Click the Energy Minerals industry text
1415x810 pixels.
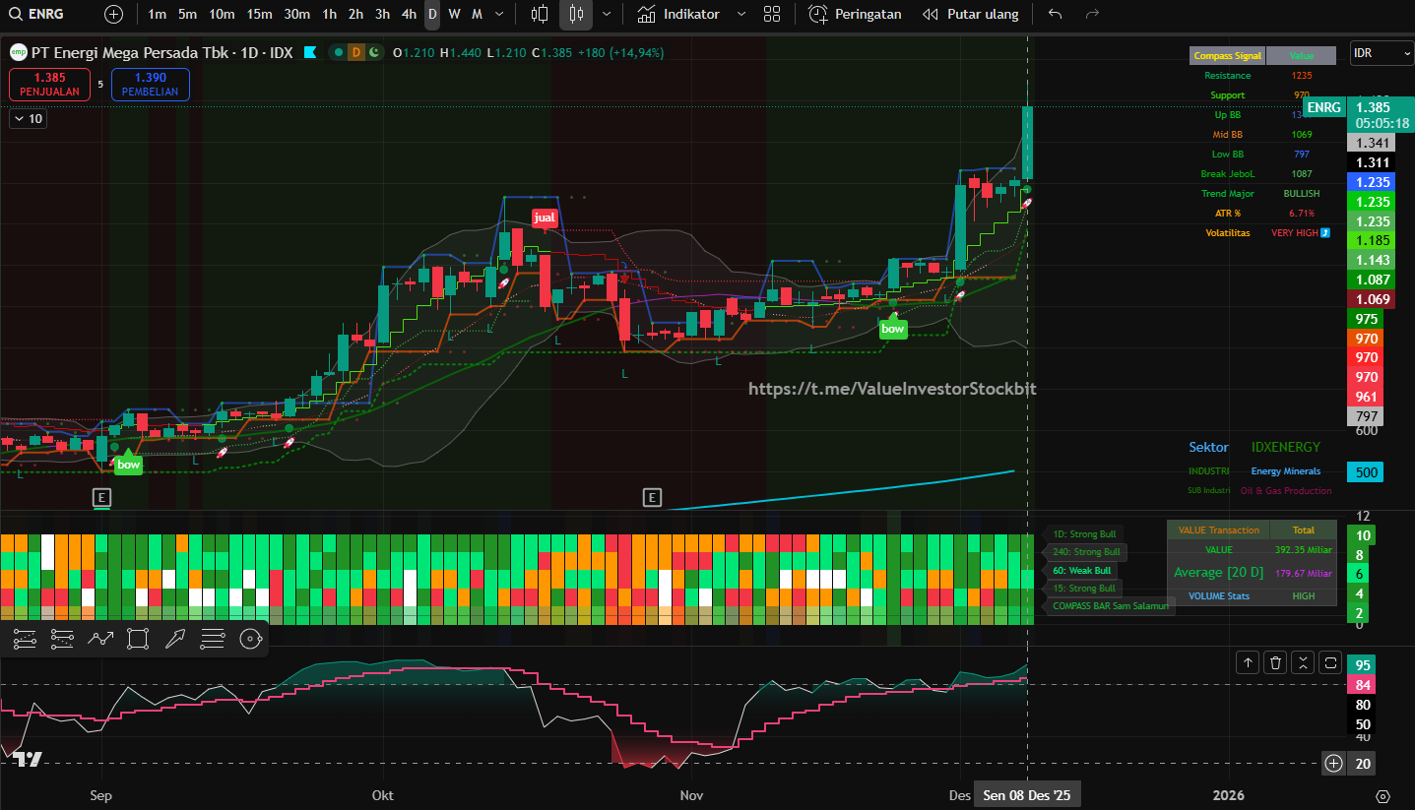[x=1286, y=471]
